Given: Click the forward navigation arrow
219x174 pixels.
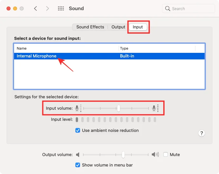Looking at the screenshot, I should coord(48,8).
